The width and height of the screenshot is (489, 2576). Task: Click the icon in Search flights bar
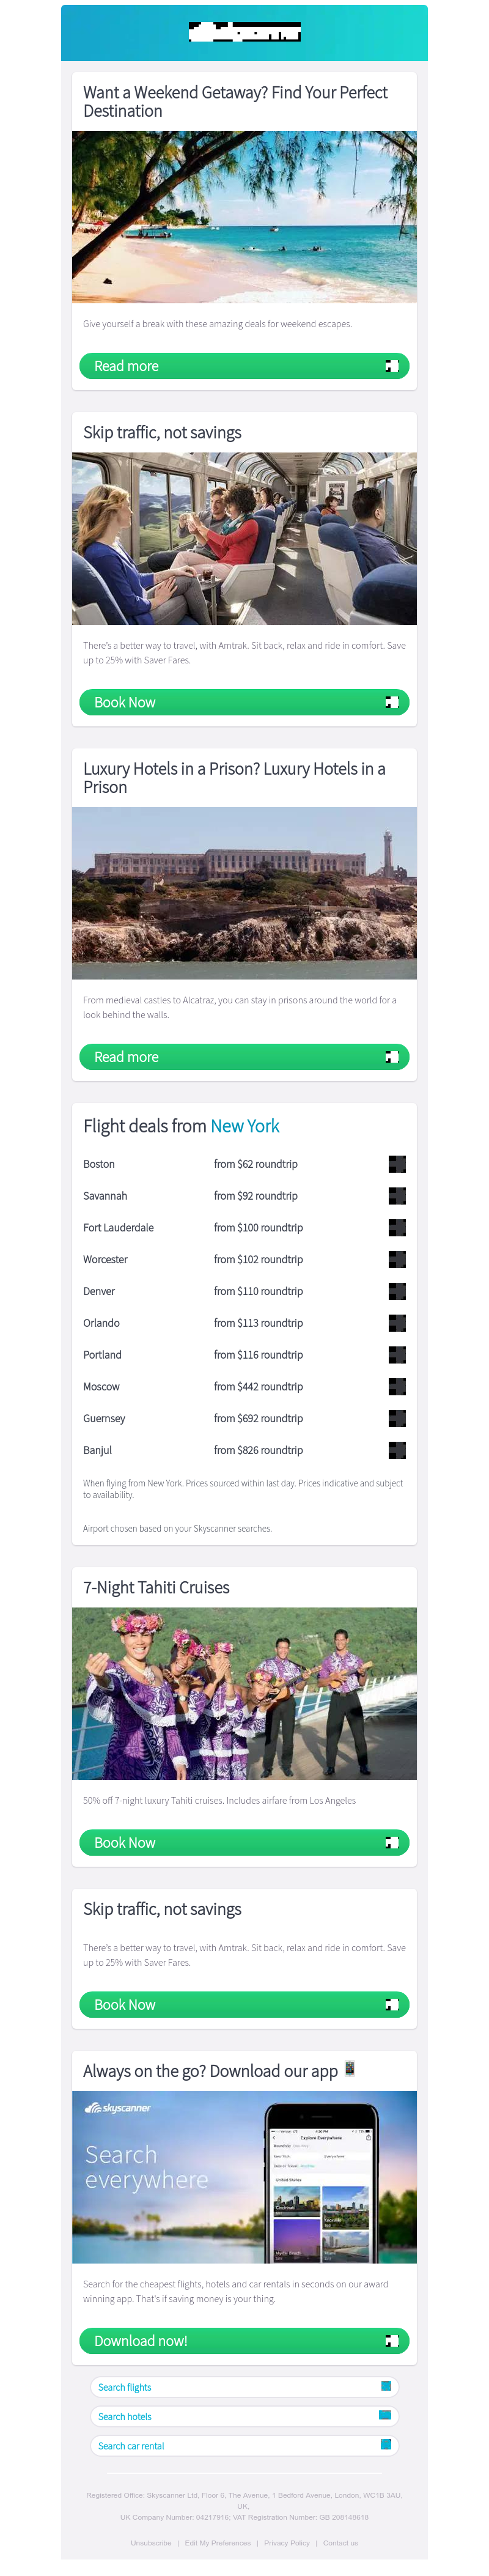point(385,2386)
